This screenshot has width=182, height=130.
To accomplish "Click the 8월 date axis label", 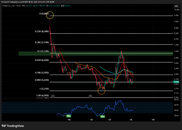I will point(153,120).
